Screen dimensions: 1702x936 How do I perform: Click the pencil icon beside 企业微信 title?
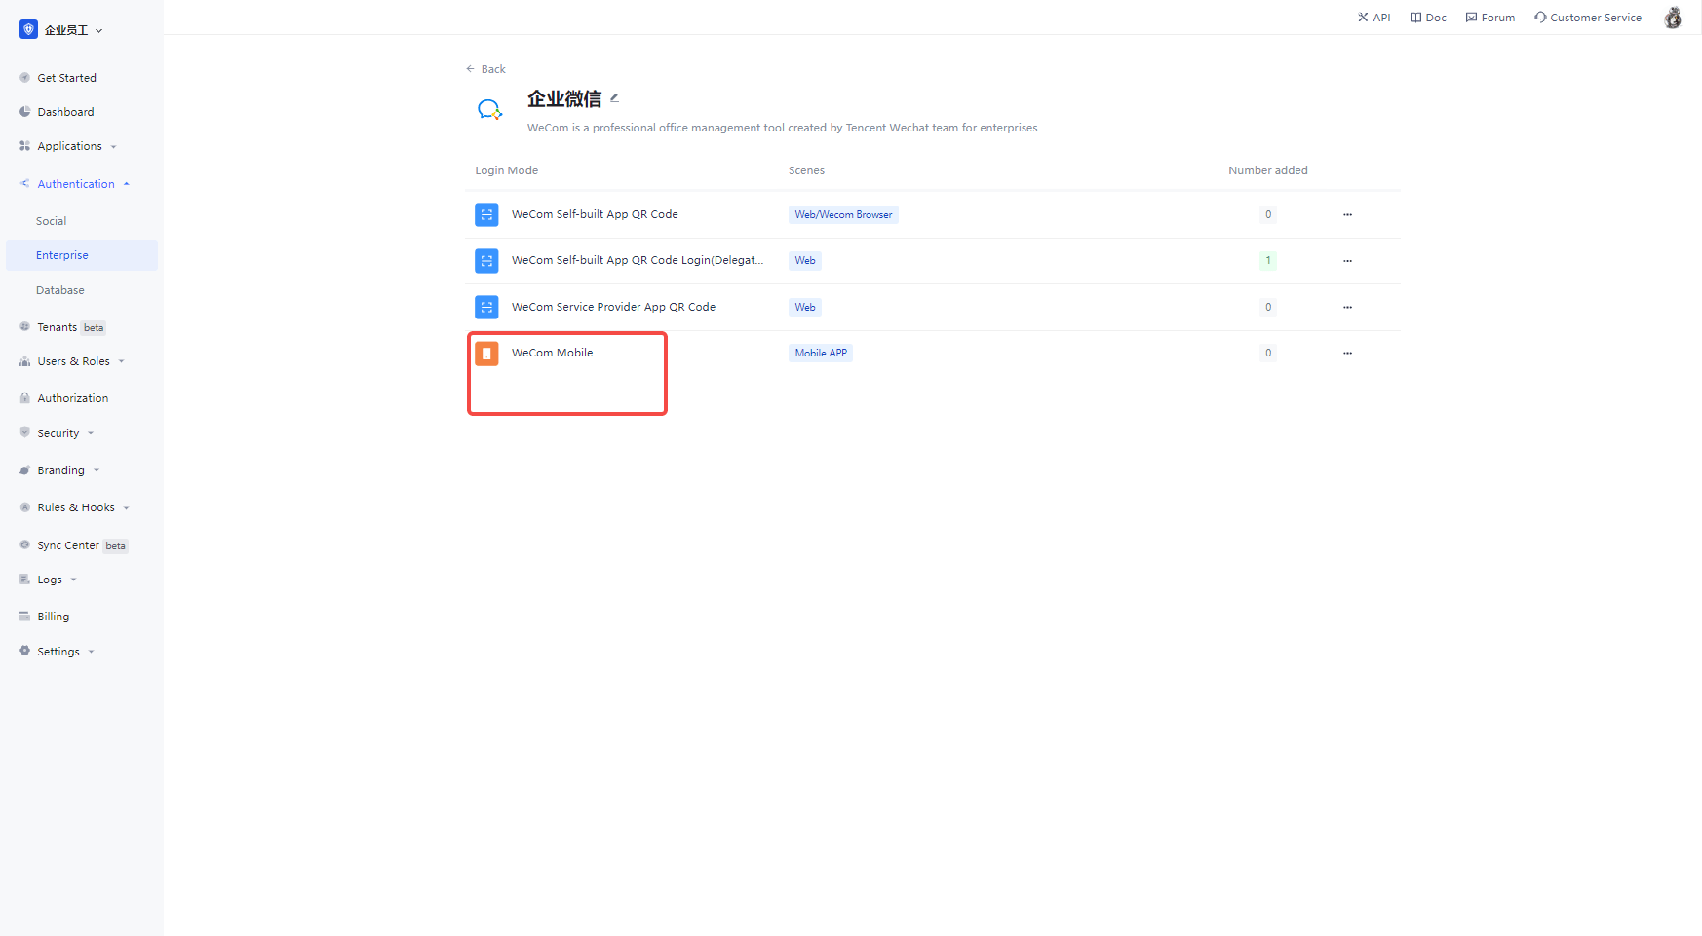(614, 98)
